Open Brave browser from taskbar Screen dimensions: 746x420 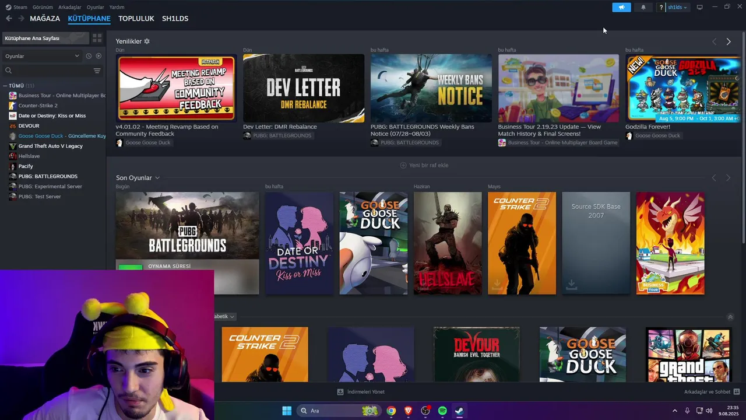point(408,411)
